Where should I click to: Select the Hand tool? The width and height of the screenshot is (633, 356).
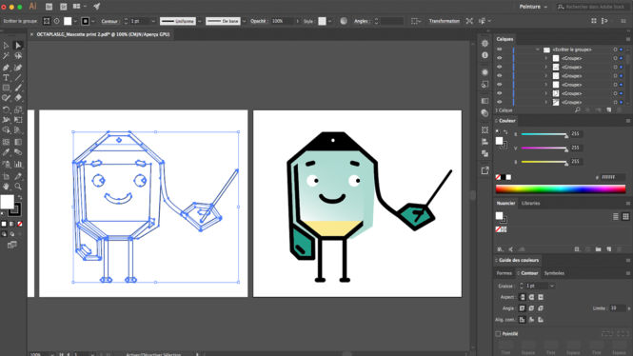[6, 187]
